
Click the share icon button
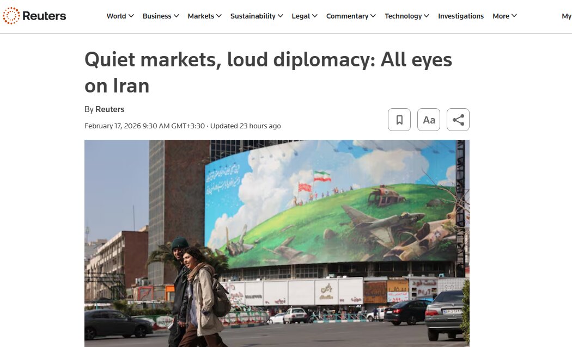[x=458, y=120]
